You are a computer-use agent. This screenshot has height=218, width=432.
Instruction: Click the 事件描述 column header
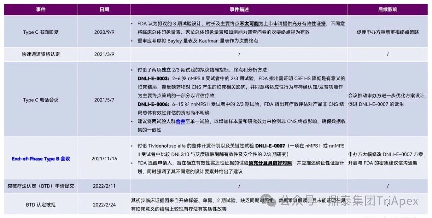[239, 9]
